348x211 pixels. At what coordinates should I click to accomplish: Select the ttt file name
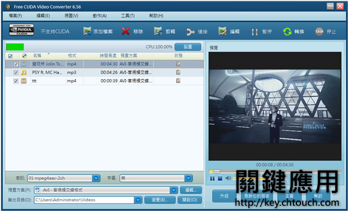[34, 81]
